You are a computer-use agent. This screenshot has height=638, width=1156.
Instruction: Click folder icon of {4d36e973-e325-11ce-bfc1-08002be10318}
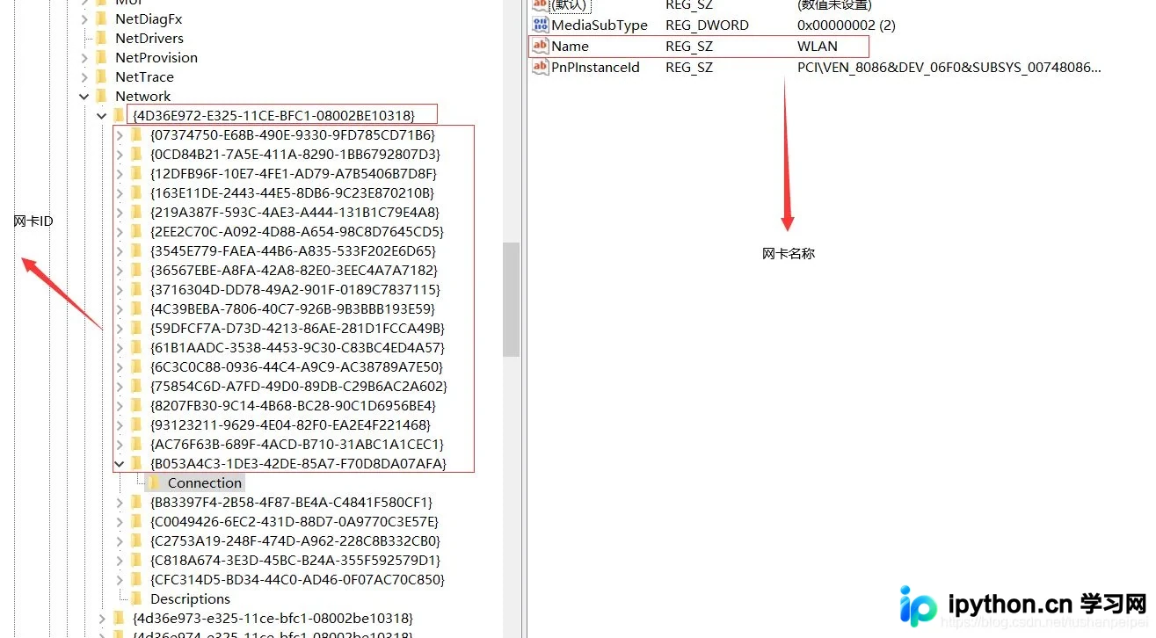click(x=119, y=618)
